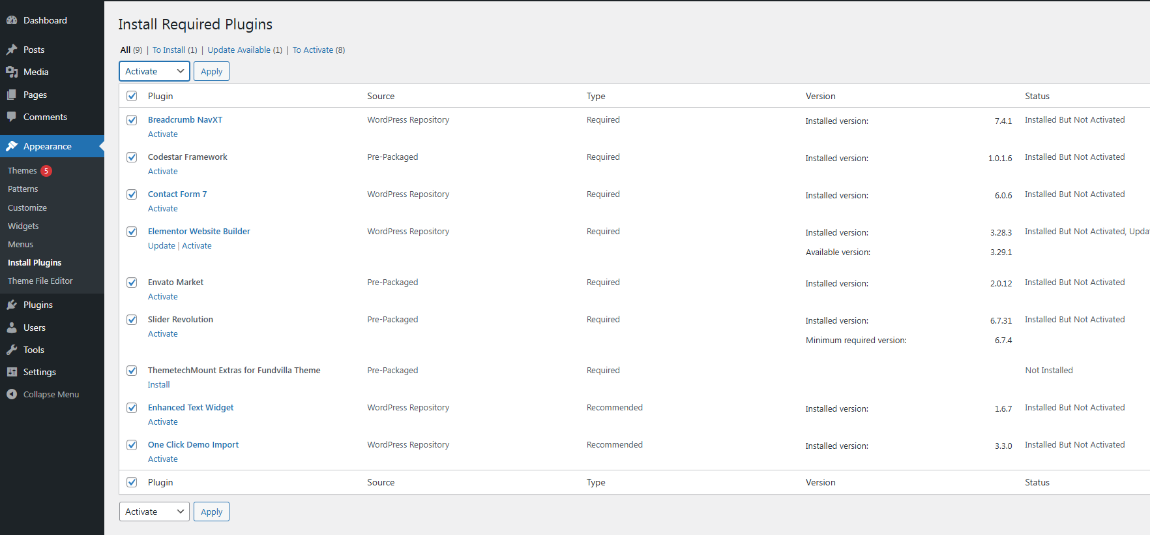Uncheck the Elementor Website Builder checkbox
Screen dimensions: 1150x535
coord(132,232)
